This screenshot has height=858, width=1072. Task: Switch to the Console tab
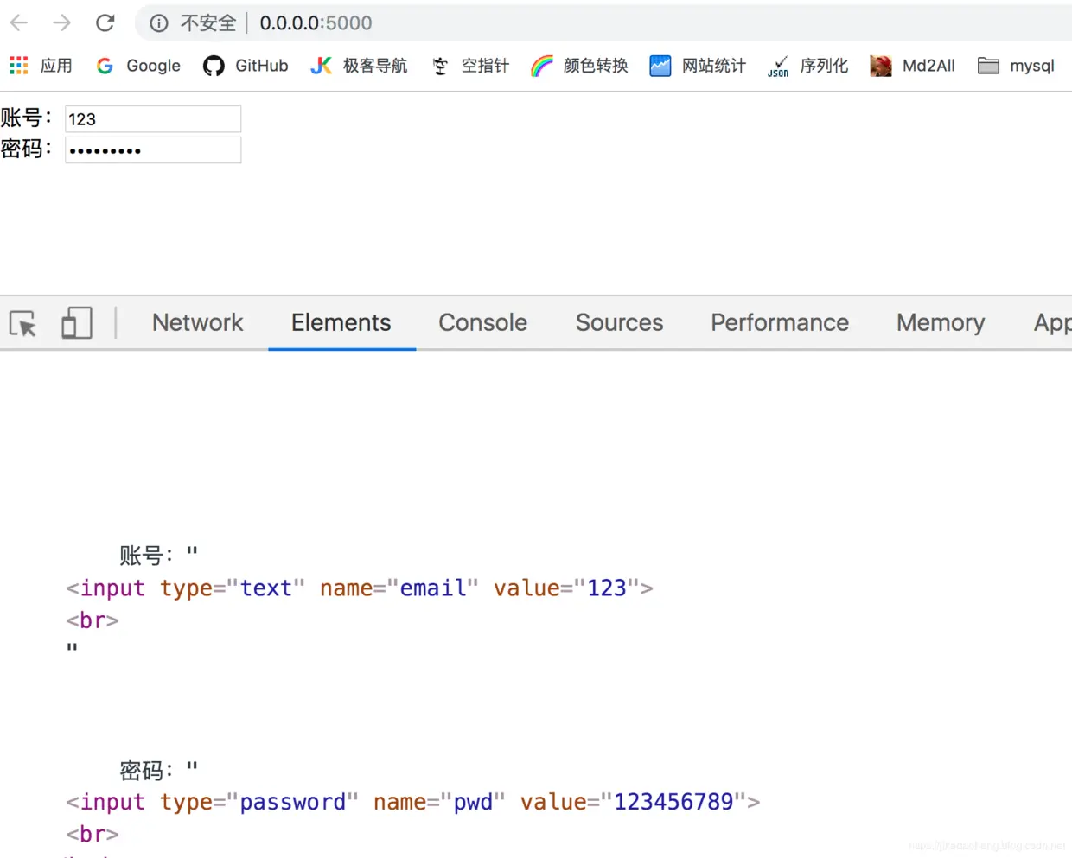[x=482, y=322]
